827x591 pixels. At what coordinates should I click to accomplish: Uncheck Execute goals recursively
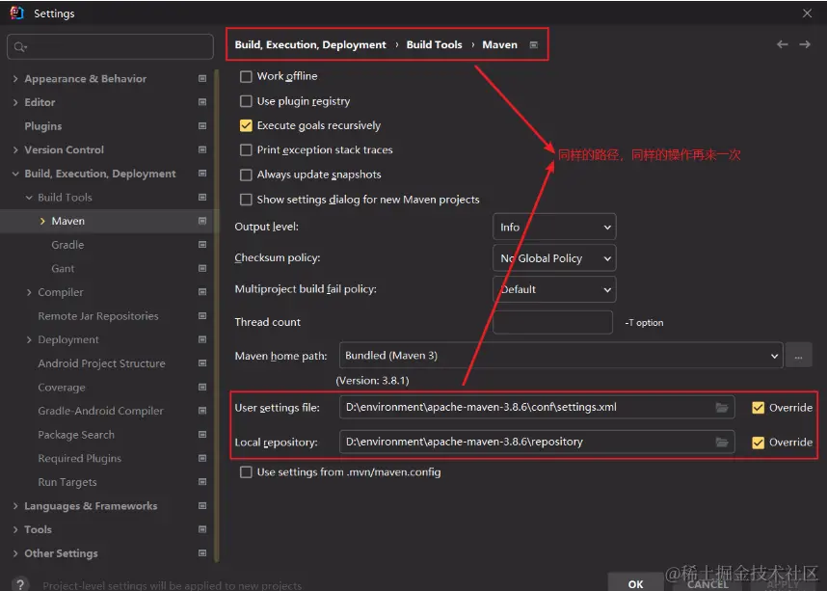pyautogui.click(x=246, y=125)
